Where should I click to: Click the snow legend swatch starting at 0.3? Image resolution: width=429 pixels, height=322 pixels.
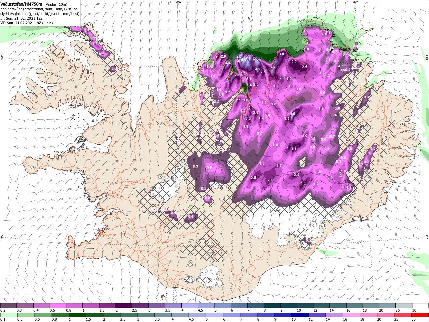[x=25, y=306]
